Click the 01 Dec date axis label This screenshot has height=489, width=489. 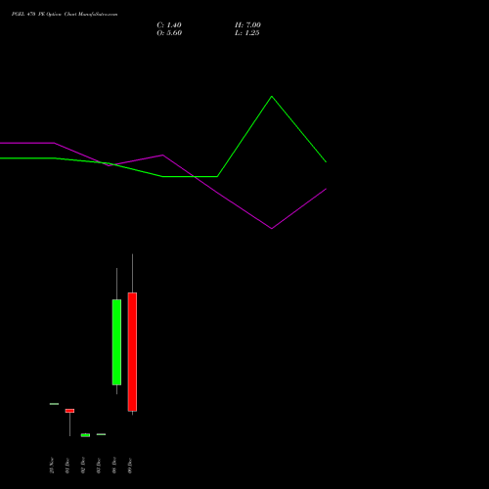pos(67,466)
